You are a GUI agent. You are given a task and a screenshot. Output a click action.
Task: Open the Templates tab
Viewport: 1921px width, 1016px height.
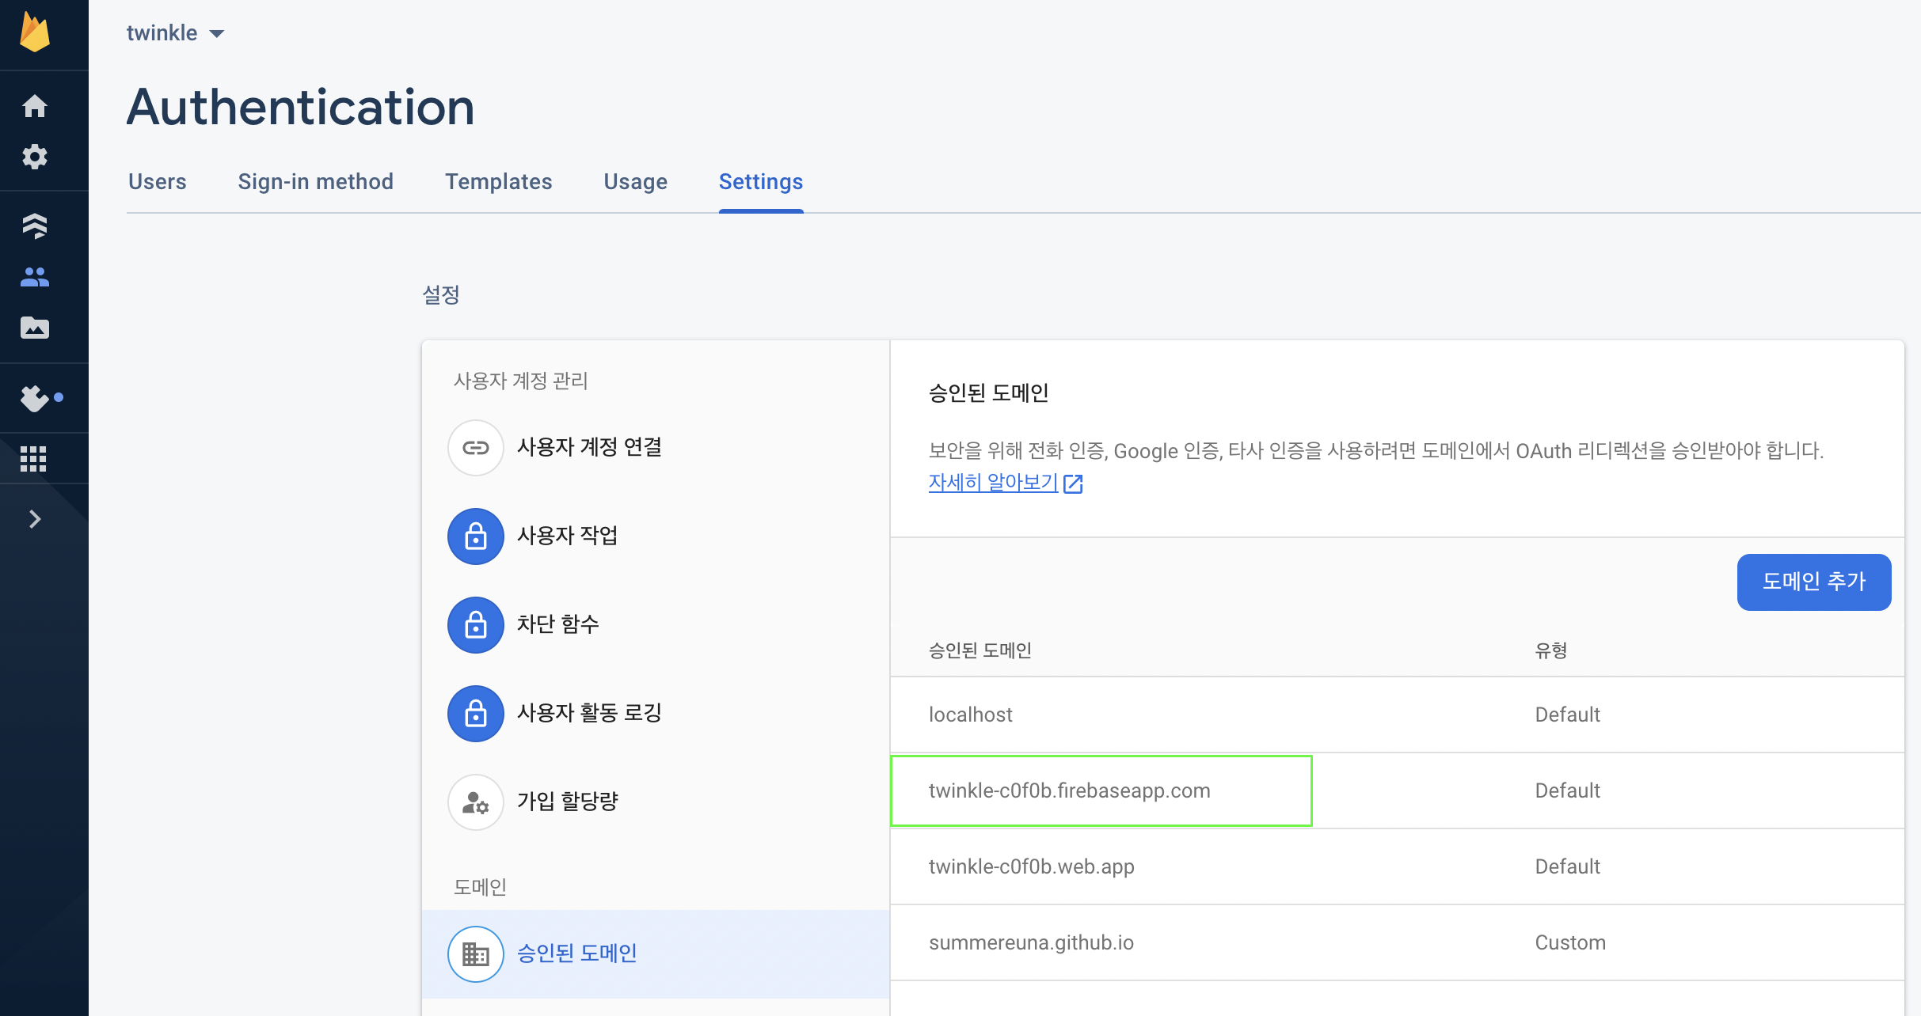click(x=498, y=182)
